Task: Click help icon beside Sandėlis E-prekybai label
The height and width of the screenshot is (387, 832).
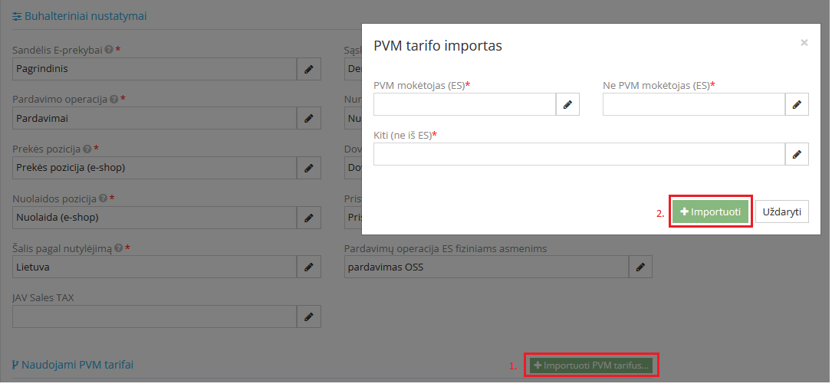Action: click(109, 50)
